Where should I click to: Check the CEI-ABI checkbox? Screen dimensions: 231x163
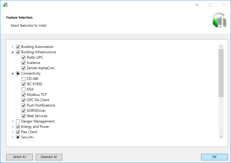[24, 79]
